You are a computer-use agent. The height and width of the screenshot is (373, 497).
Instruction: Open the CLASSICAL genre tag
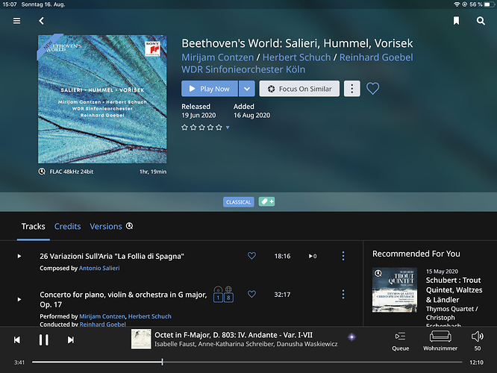click(x=238, y=202)
